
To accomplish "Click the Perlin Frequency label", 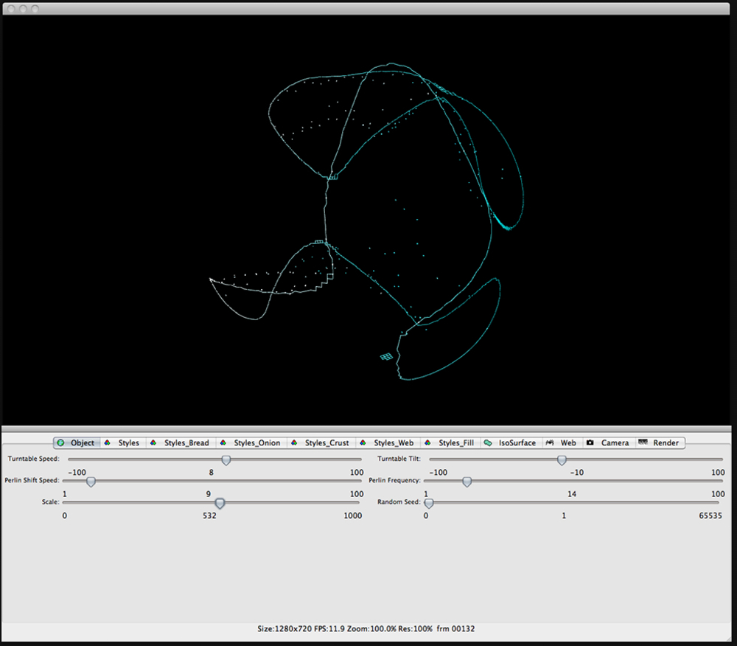I will coord(394,480).
